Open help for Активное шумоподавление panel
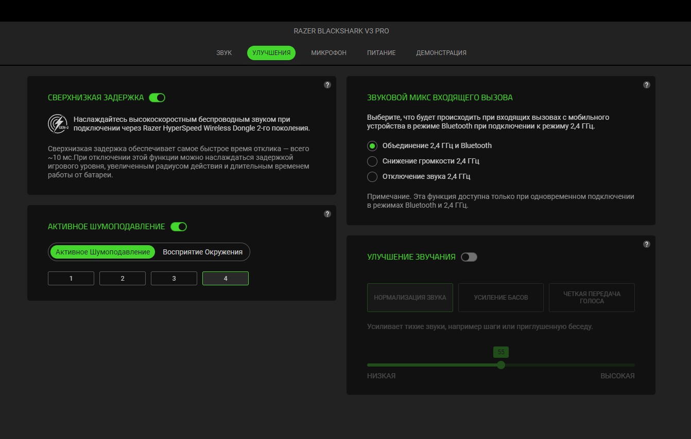691x439 pixels. (327, 214)
